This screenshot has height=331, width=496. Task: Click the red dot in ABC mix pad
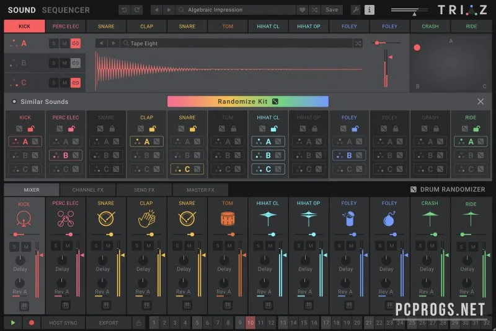point(417,48)
